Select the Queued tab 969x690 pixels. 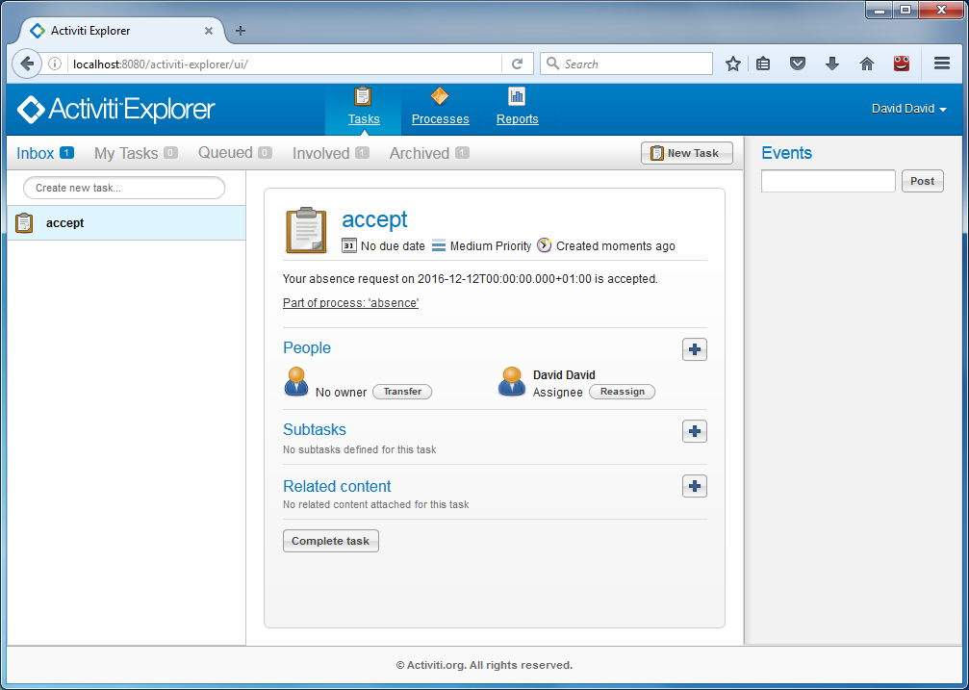[225, 153]
